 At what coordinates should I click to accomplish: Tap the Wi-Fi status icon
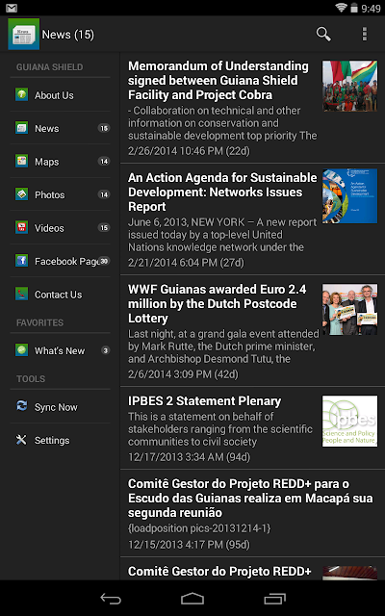point(341,8)
